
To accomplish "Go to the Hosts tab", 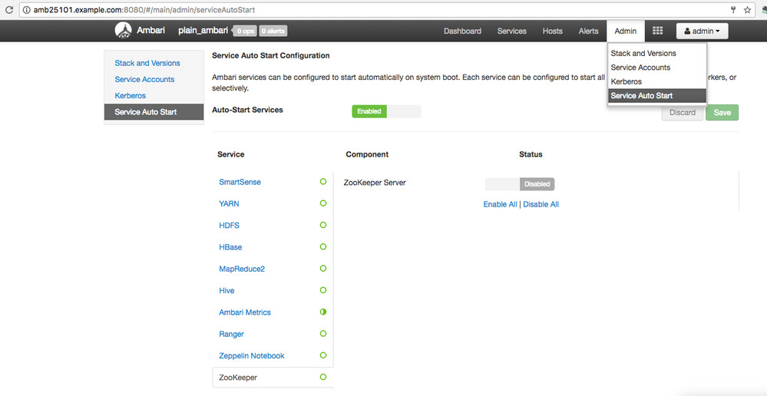I will [x=552, y=31].
